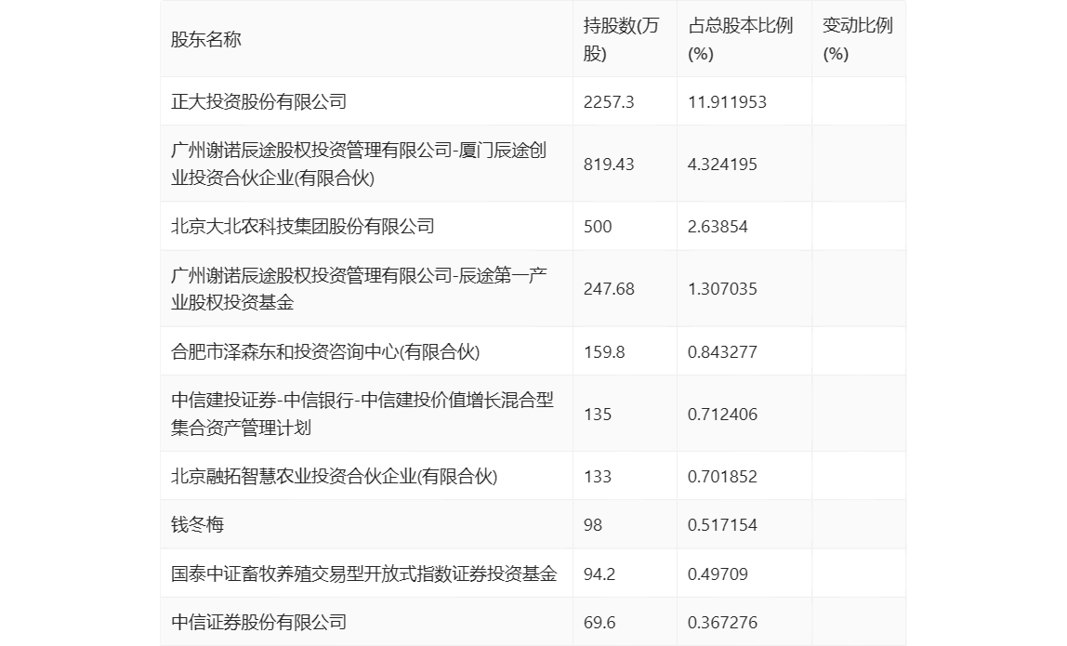Screen dimensions: 1067x646
Task: Click the percentage 0.701852
Action: pyautogui.click(x=722, y=477)
